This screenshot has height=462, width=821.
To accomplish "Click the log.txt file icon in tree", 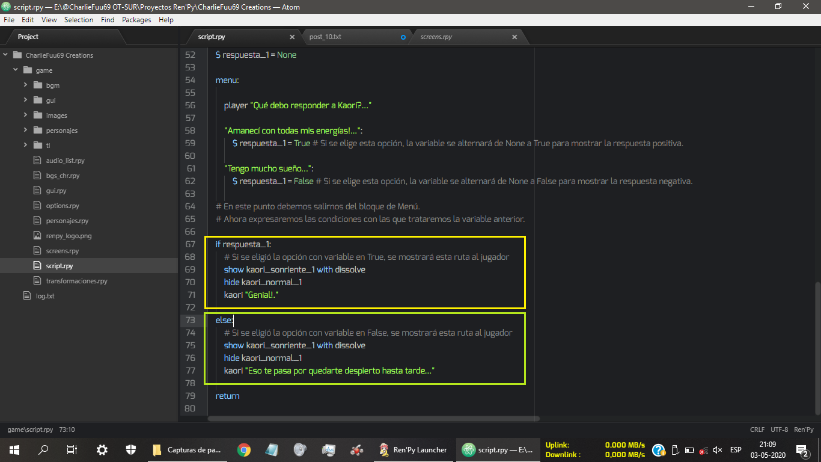I will [26, 296].
